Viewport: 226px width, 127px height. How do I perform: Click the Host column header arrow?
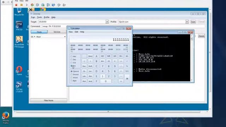[65, 37]
